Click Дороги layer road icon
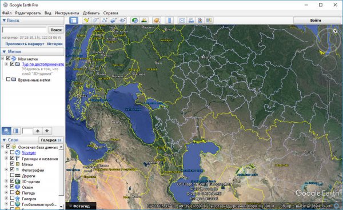 [x=18, y=176]
